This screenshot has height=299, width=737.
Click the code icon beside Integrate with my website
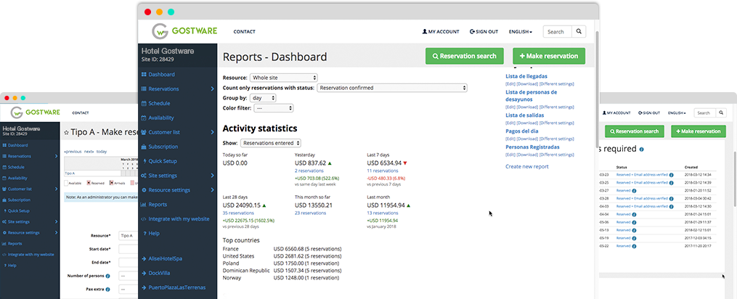point(144,219)
